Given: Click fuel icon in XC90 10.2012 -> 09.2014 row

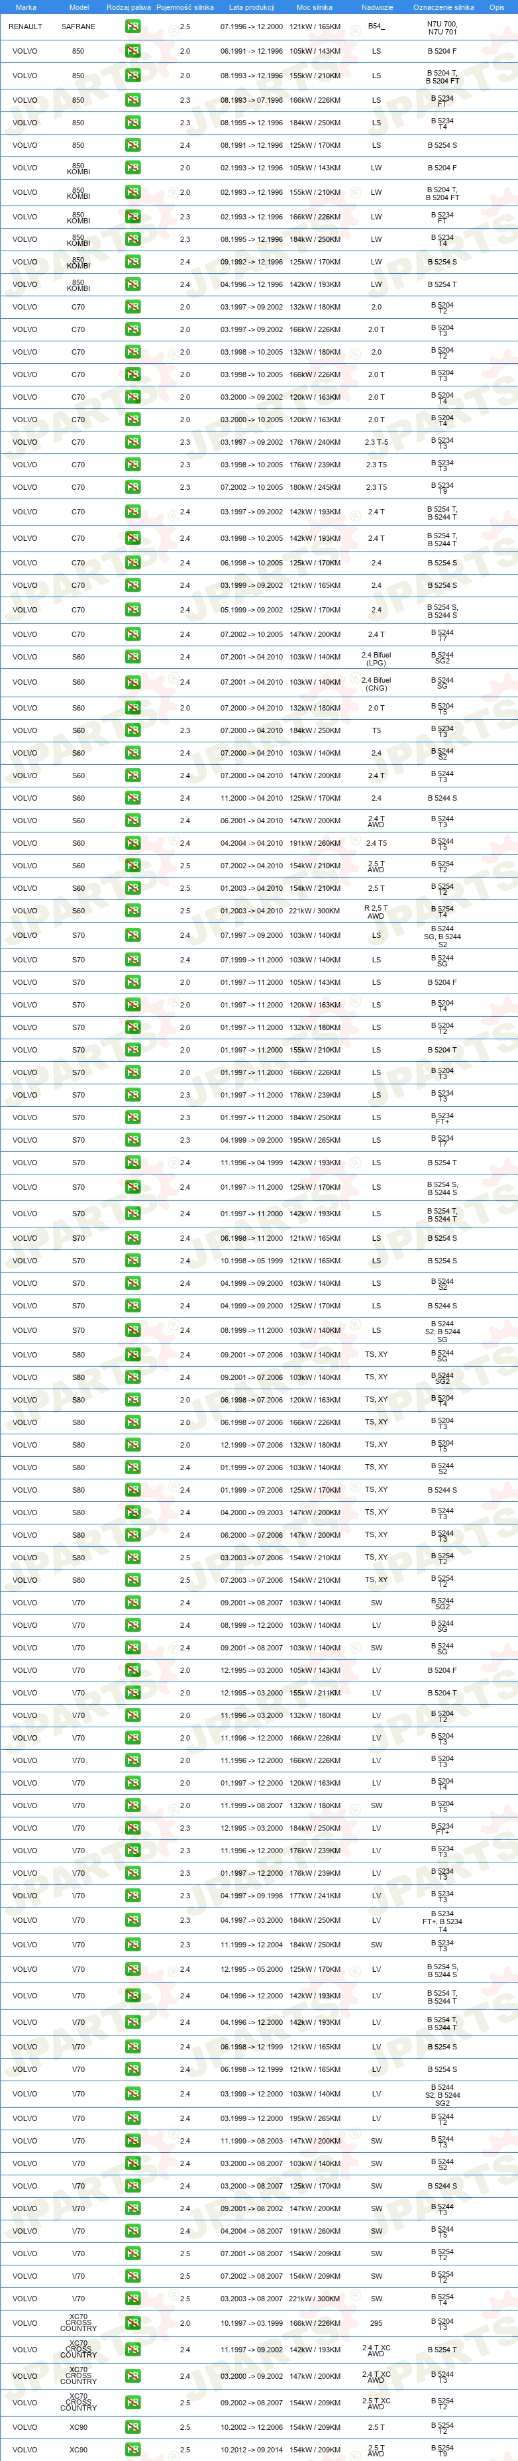Looking at the screenshot, I should point(132,2450).
